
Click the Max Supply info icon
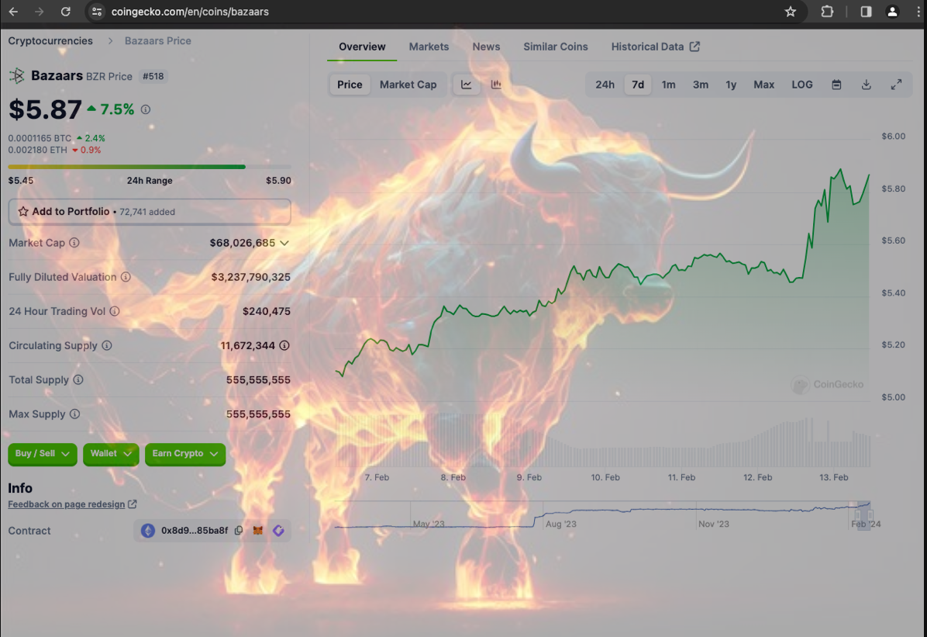[x=74, y=414]
